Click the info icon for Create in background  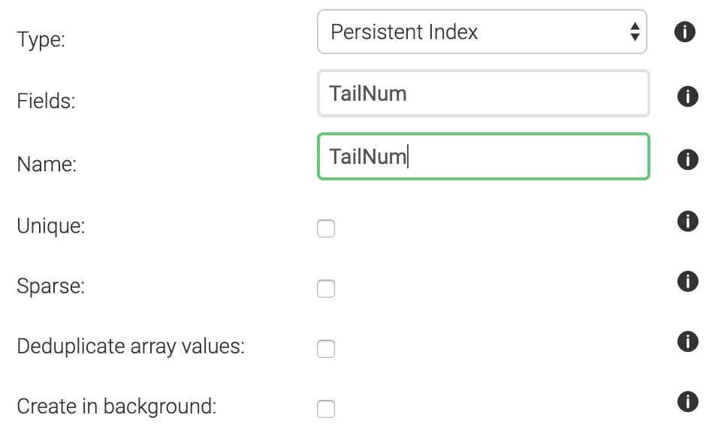[x=687, y=402]
